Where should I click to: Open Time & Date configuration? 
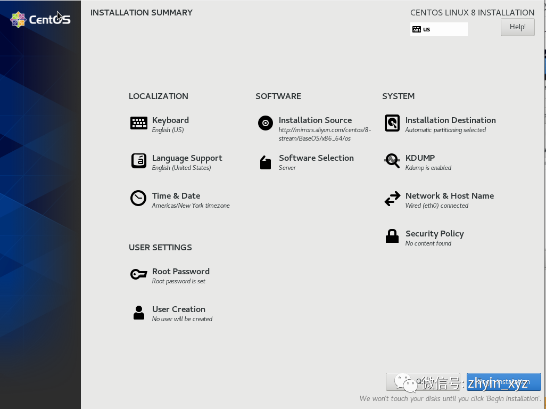176,196
